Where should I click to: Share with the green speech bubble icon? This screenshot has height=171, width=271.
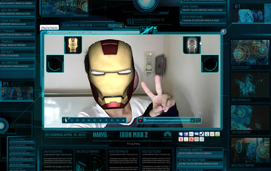click(x=218, y=134)
